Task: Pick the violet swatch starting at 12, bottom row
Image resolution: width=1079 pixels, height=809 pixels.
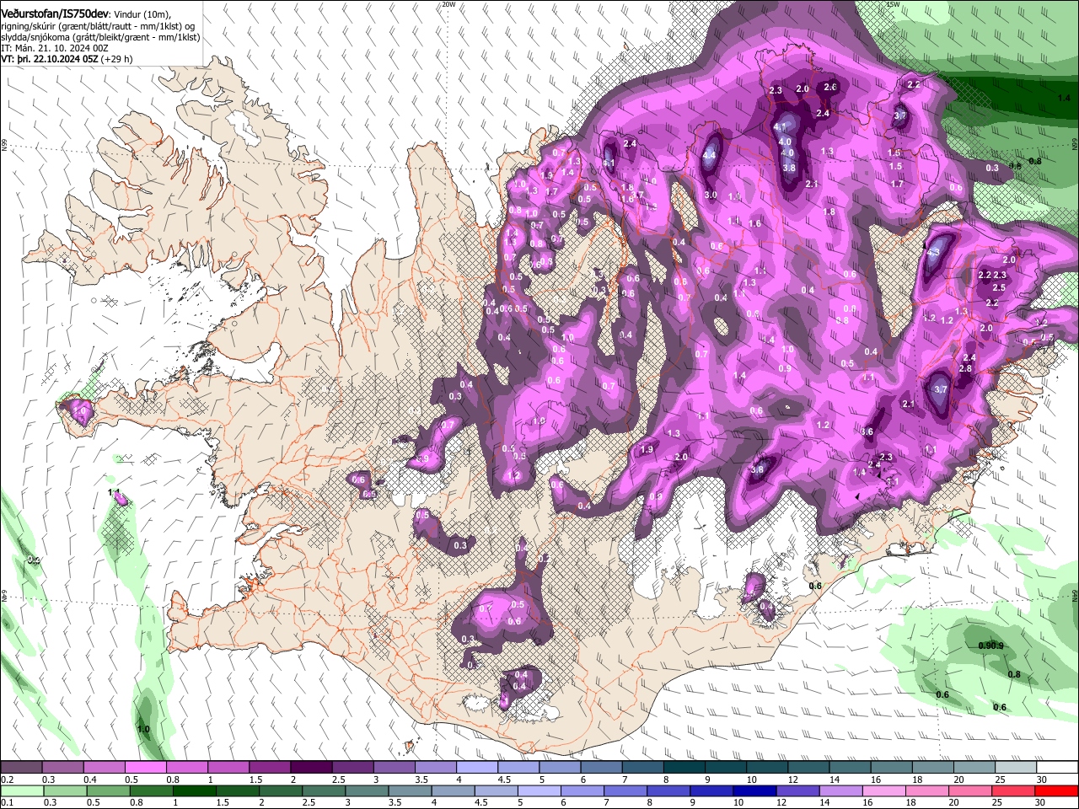Action: [797, 790]
